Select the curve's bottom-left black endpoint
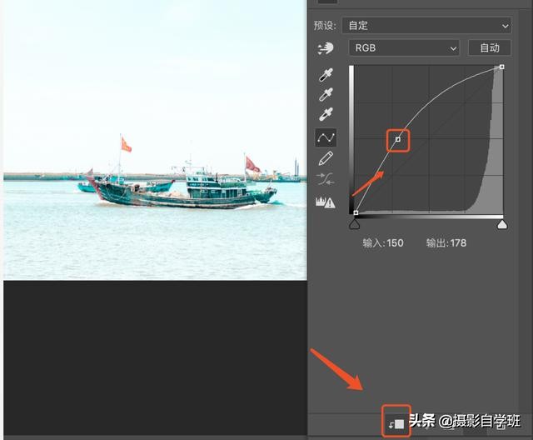Viewport: 533px width, 440px height. pos(356,212)
